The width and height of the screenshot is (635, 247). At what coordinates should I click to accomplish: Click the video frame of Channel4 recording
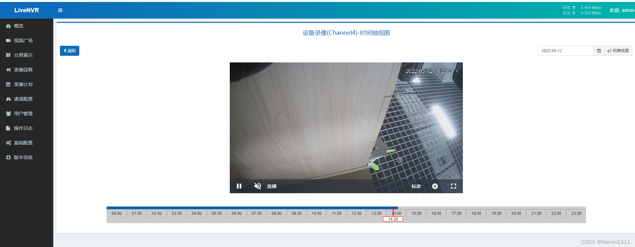346,128
